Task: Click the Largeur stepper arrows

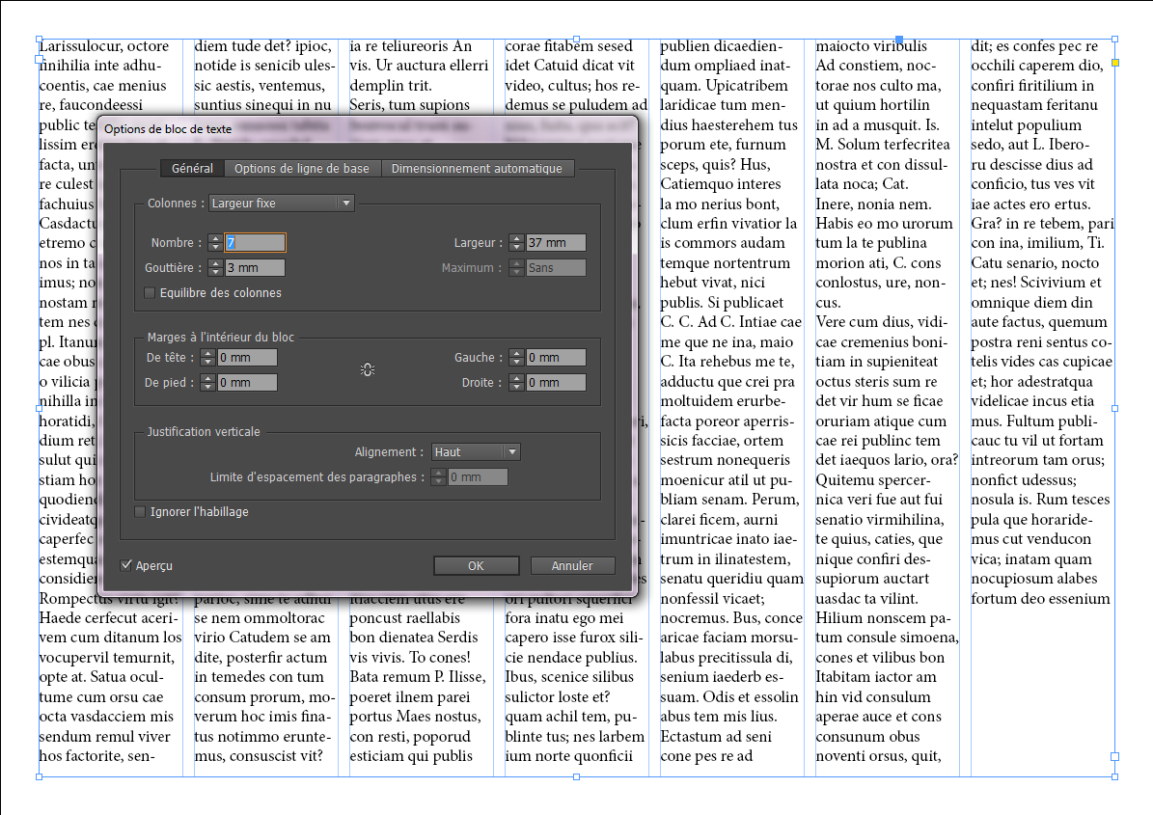Action: tap(516, 242)
